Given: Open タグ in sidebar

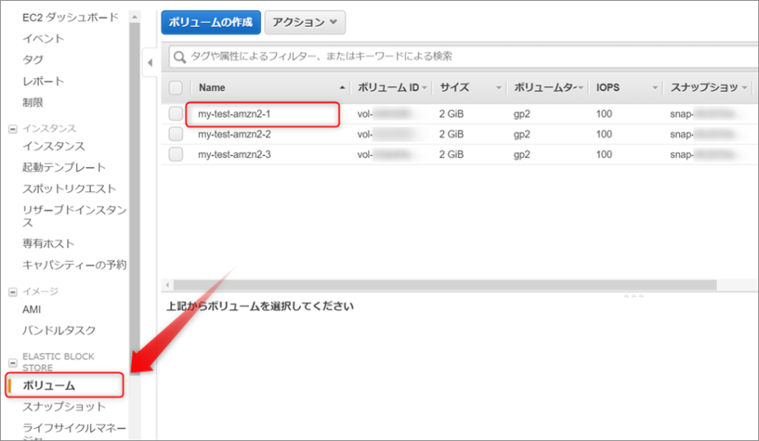Looking at the screenshot, I should pyautogui.click(x=33, y=60).
